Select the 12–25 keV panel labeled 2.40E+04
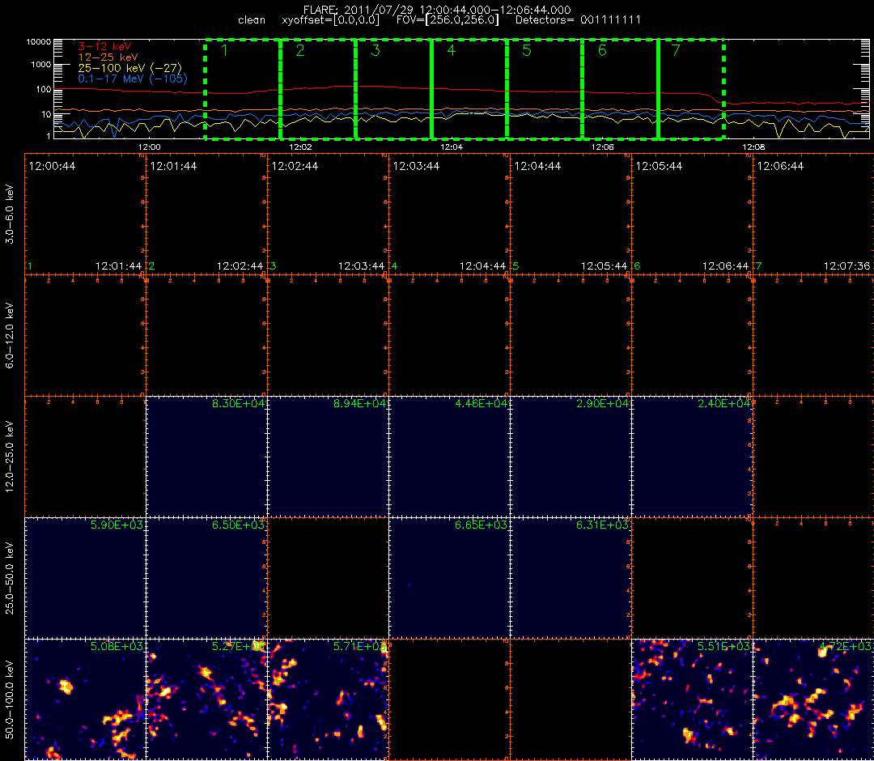The image size is (874, 761). [692, 457]
